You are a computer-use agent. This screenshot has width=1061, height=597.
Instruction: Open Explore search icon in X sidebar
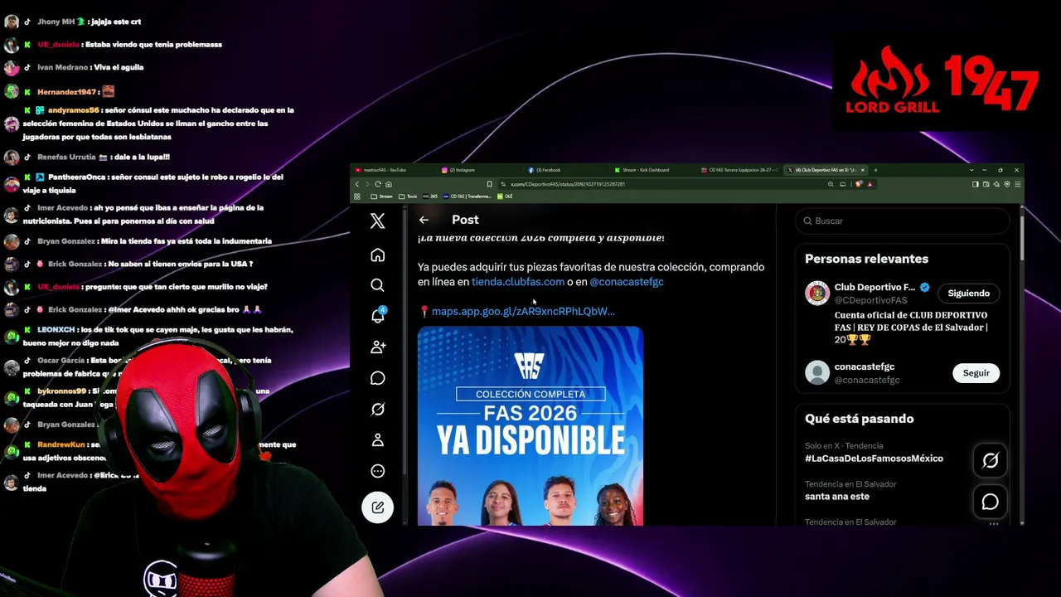pyautogui.click(x=377, y=285)
